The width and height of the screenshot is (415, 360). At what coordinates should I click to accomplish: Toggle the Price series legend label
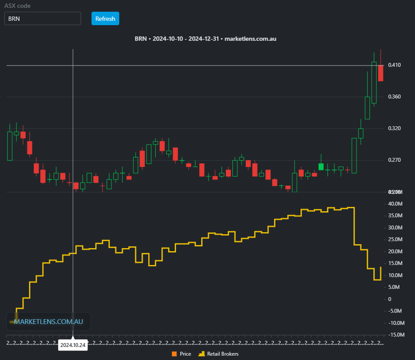[185, 354]
